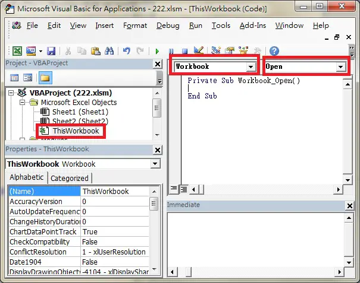Collapse Microsoft Excel Objects folder
The width and height of the screenshot is (360, 283).
click(22, 103)
